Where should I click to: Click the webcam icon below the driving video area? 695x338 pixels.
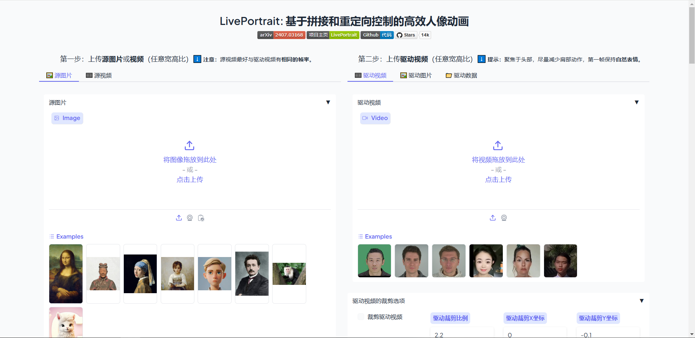pos(504,218)
